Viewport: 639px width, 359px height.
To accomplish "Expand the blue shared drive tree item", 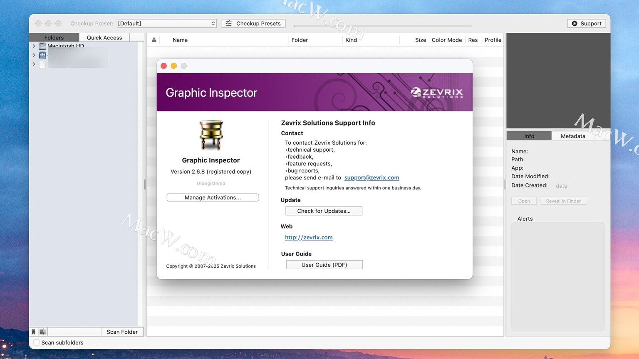I will coord(34,55).
